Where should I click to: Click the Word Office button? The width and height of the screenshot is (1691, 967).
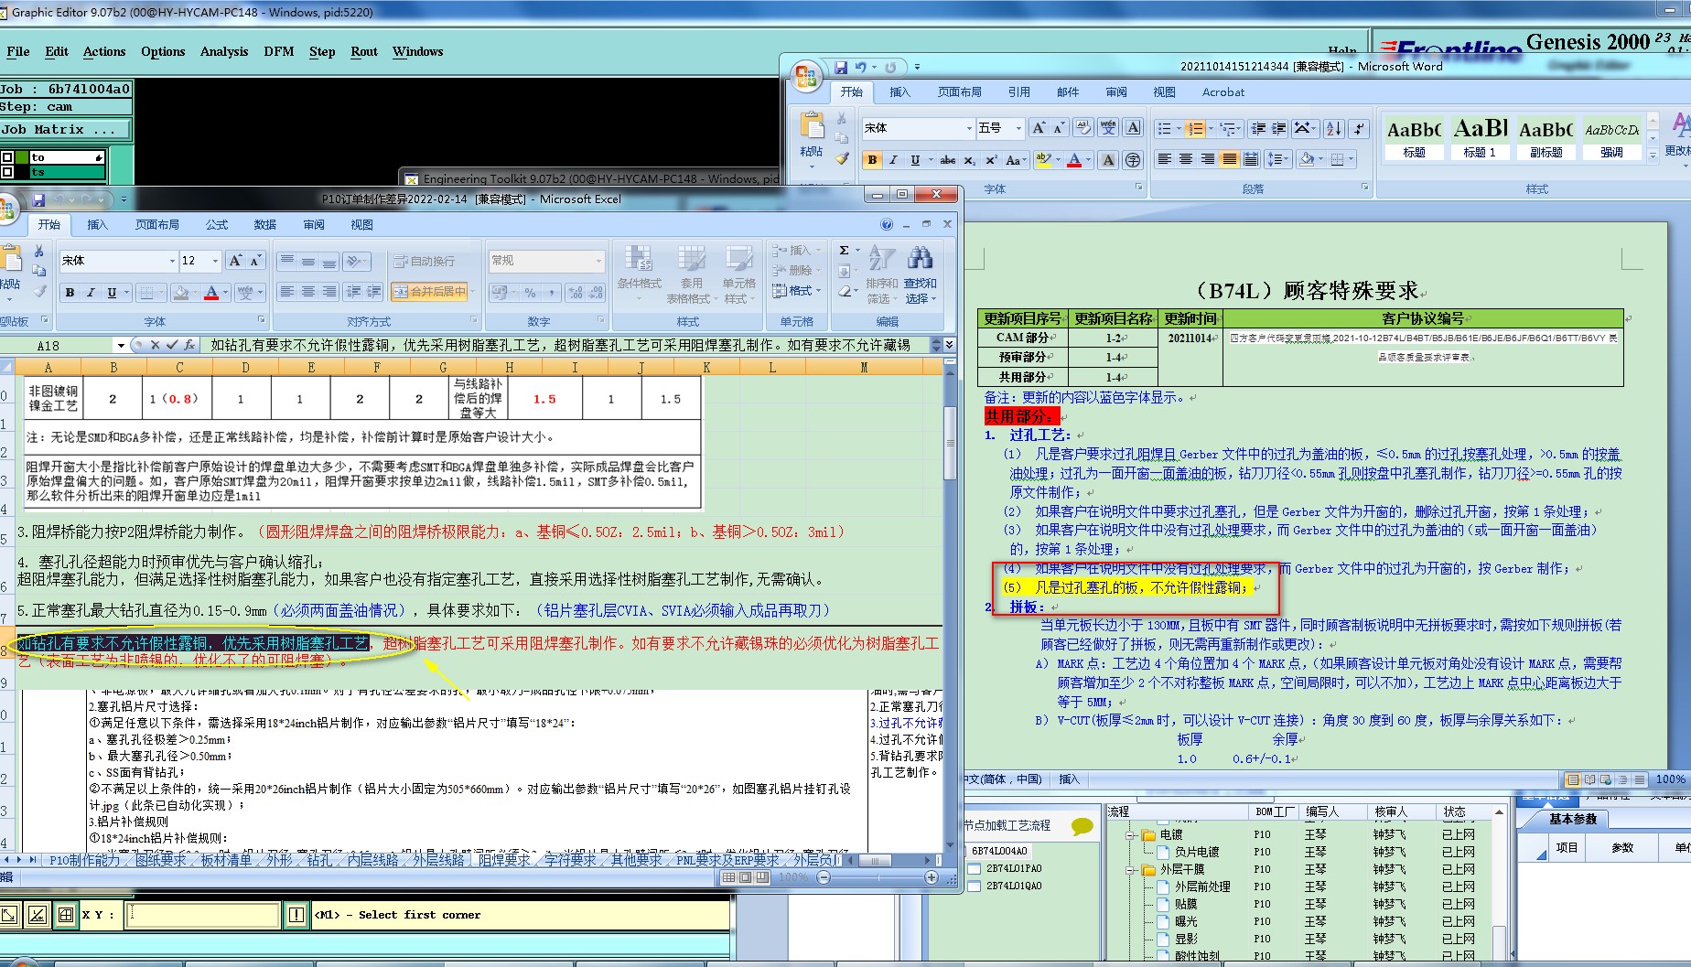[x=806, y=77]
